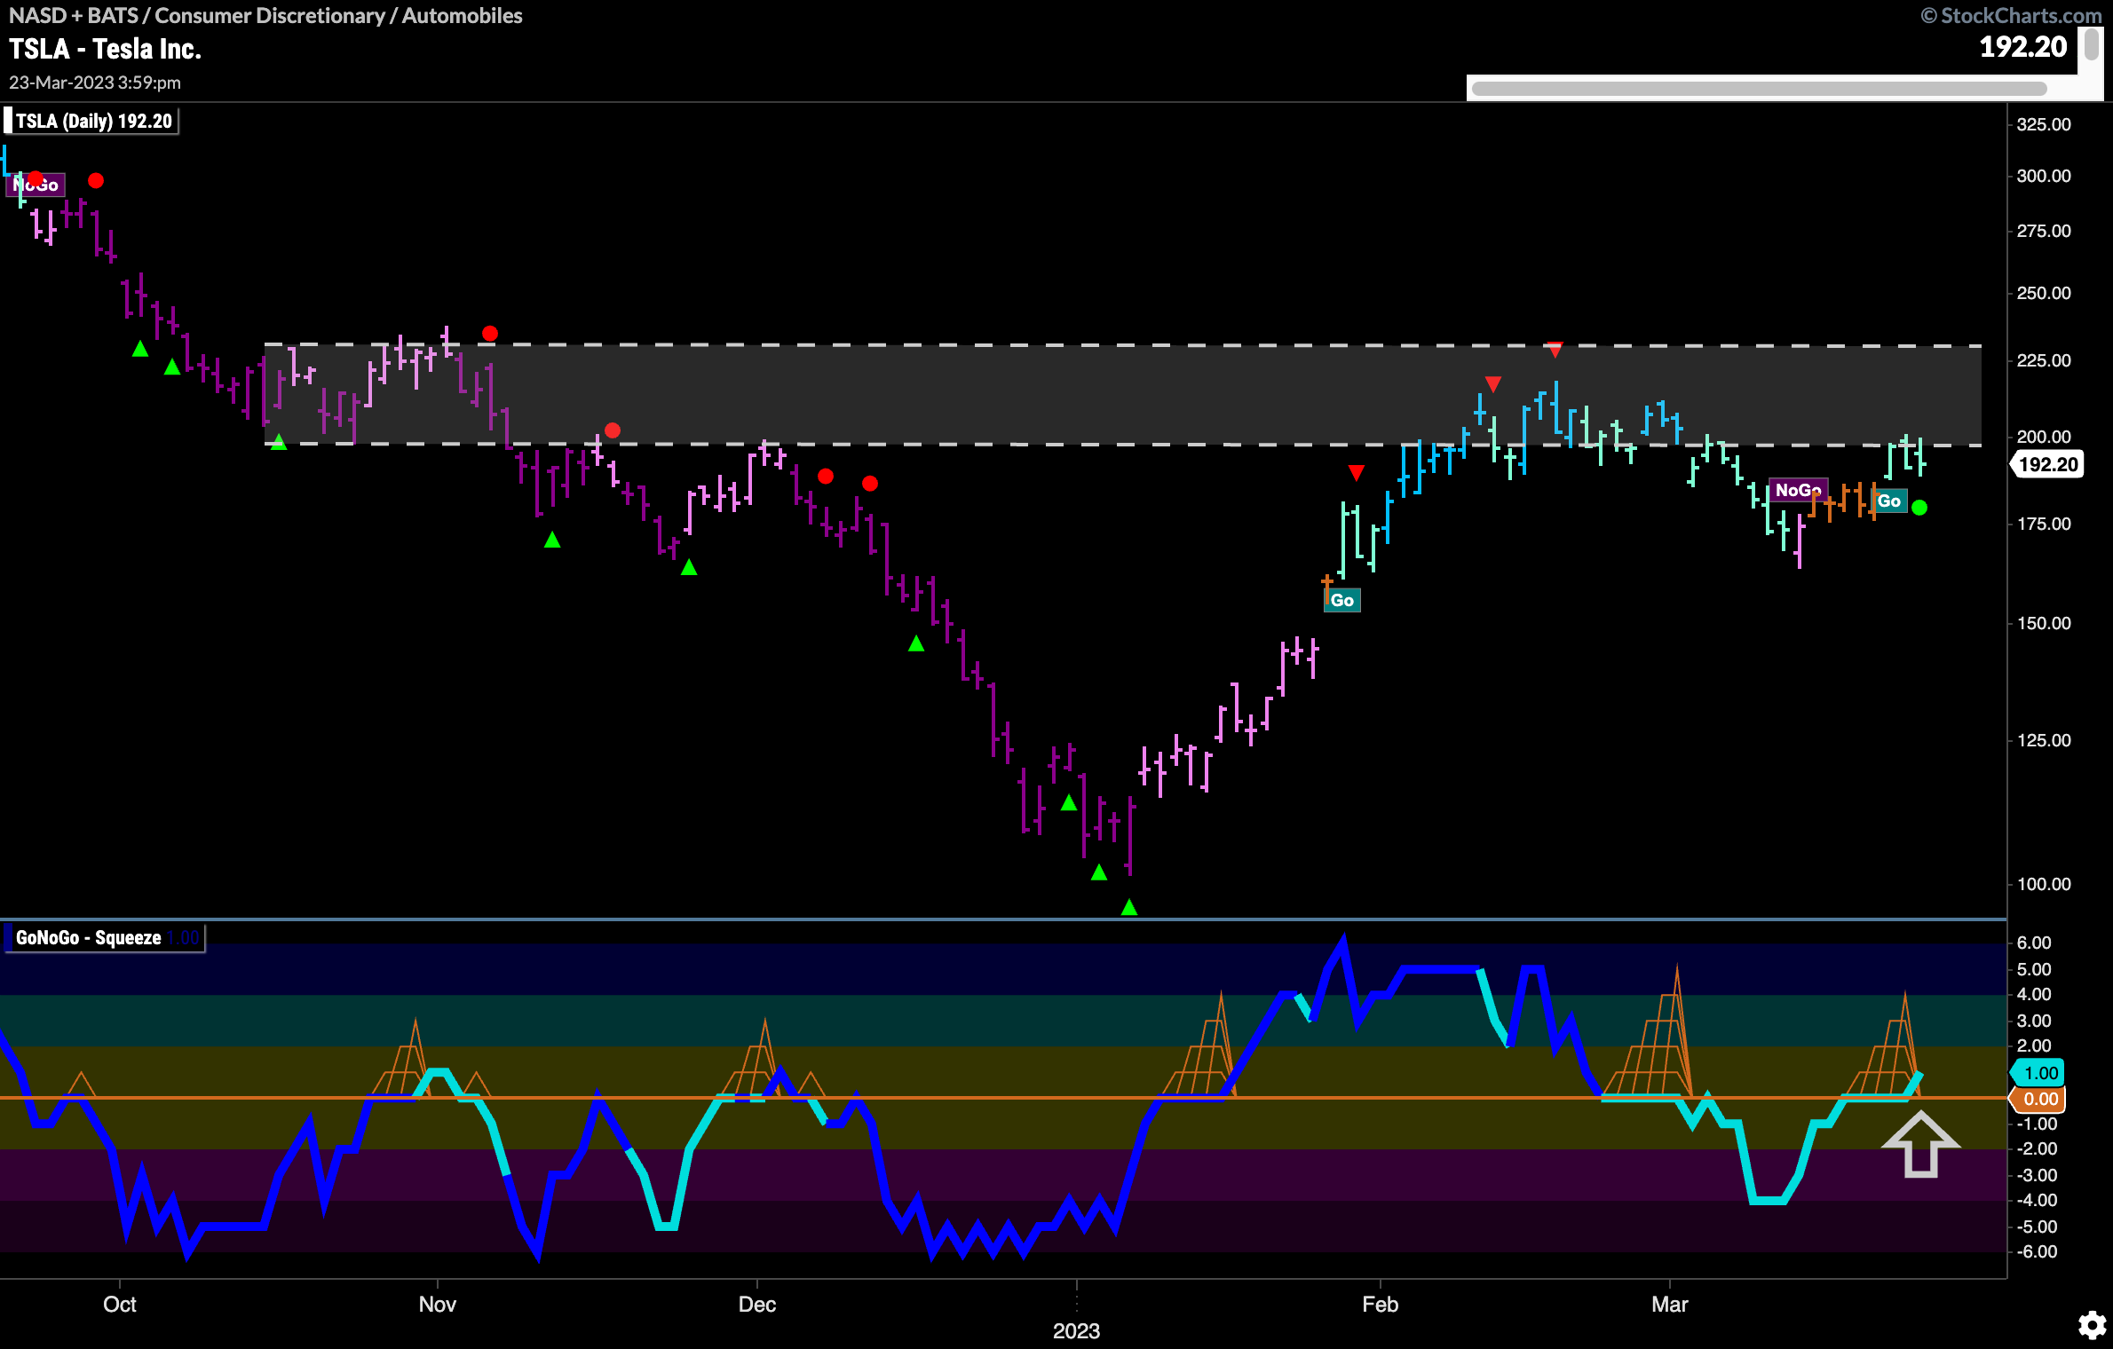The image size is (2113, 1349).
Task: Click the 192.20 current price tag on axis
Action: point(2047,464)
